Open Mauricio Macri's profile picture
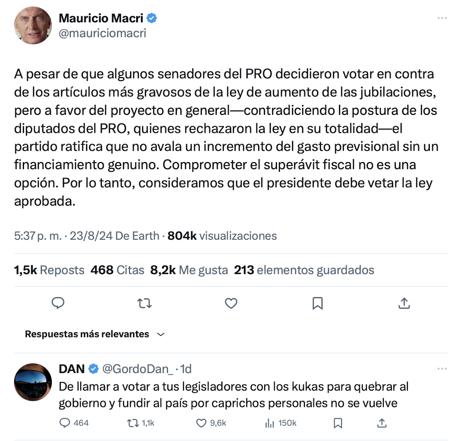Screen dimensions: 469x441 coord(33,25)
